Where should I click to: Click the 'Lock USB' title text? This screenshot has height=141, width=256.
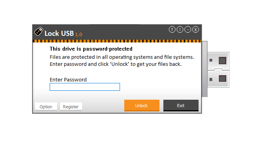[x=59, y=33]
